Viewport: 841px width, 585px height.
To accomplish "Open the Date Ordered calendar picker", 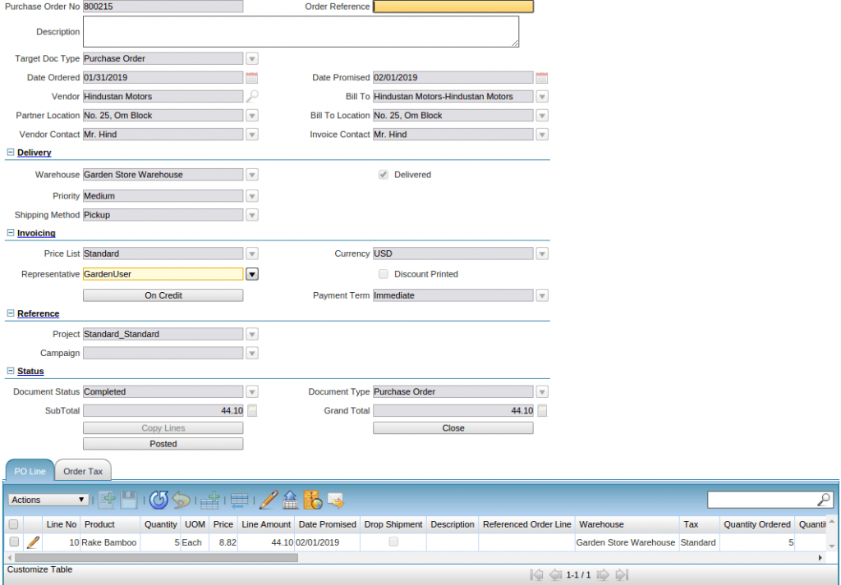I will [252, 77].
